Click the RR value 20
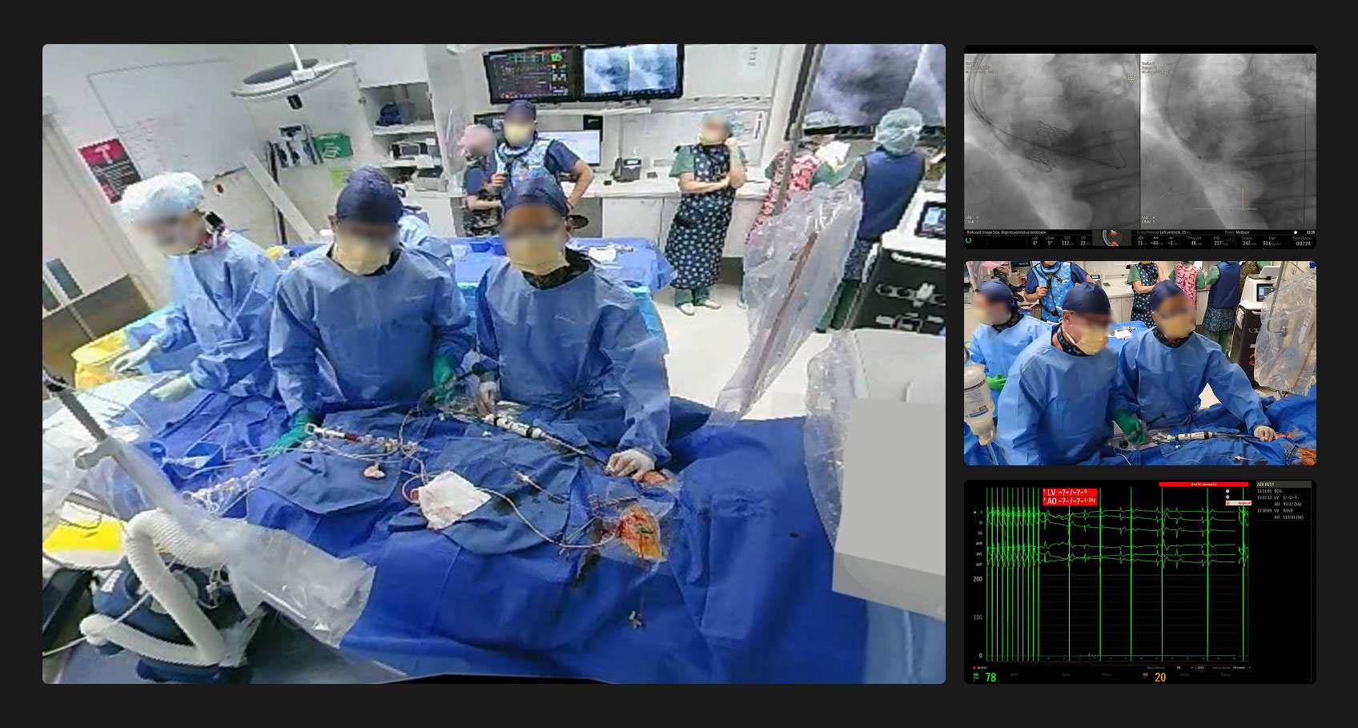 click(x=1160, y=678)
